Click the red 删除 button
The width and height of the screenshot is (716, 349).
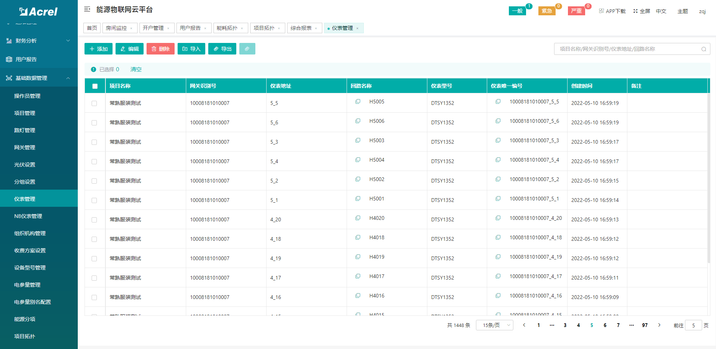tap(160, 49)
